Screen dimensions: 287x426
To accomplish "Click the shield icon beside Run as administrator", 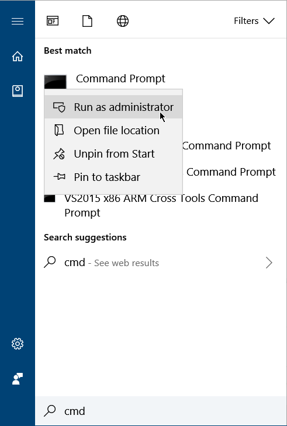I will pos(59,107).
